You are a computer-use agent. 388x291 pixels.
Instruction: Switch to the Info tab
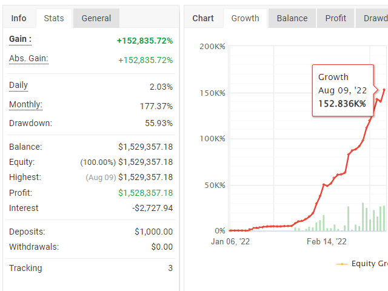pos(19,18)
